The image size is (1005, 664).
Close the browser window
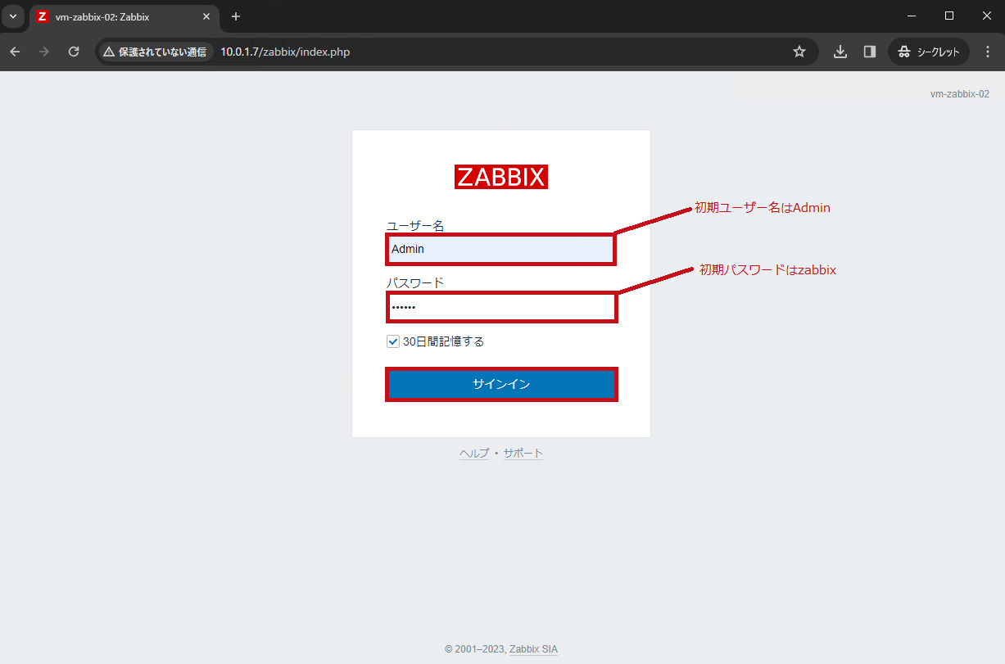tap(987, 16)
